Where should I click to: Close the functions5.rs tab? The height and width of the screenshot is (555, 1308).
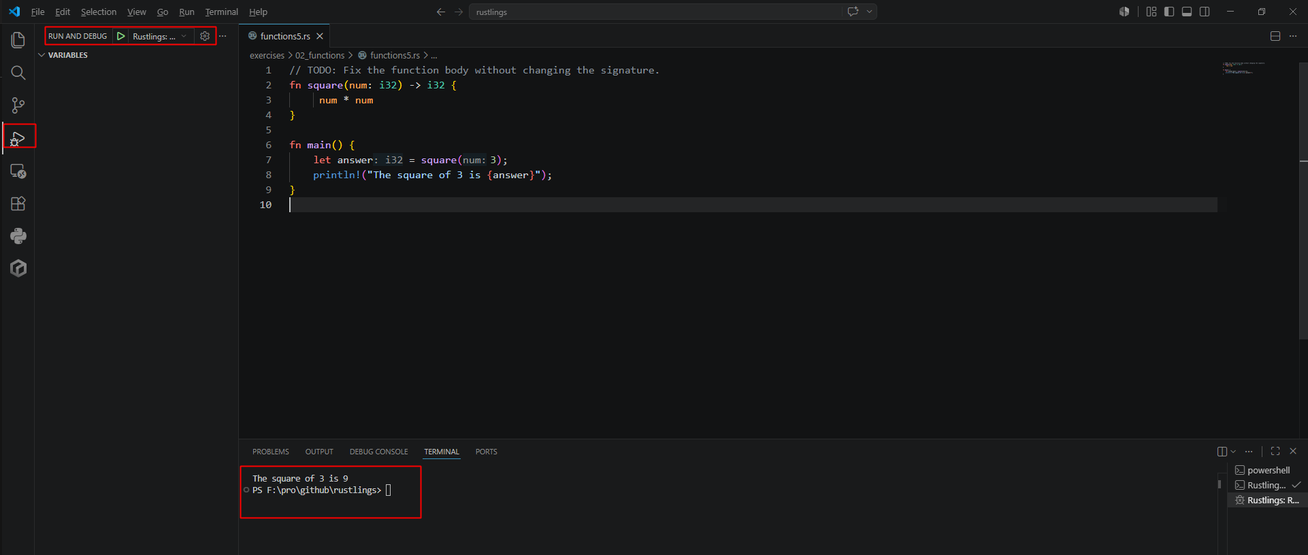point(320,36)
